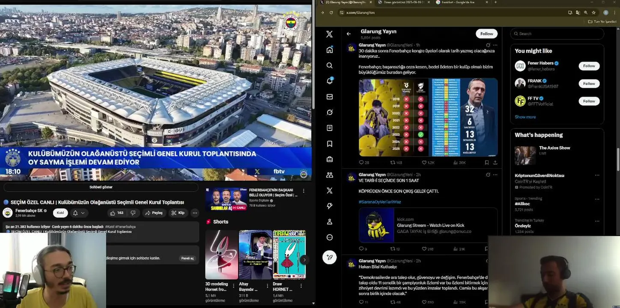This screenshot has height=308, width=620.
Task: Open options for 'Altay Bayındır' short
Action: coord(268,286)
